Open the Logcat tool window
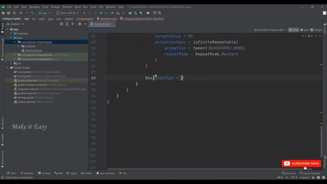The width and height of the screenshot is (327, 184). click(x=72, y=173)
